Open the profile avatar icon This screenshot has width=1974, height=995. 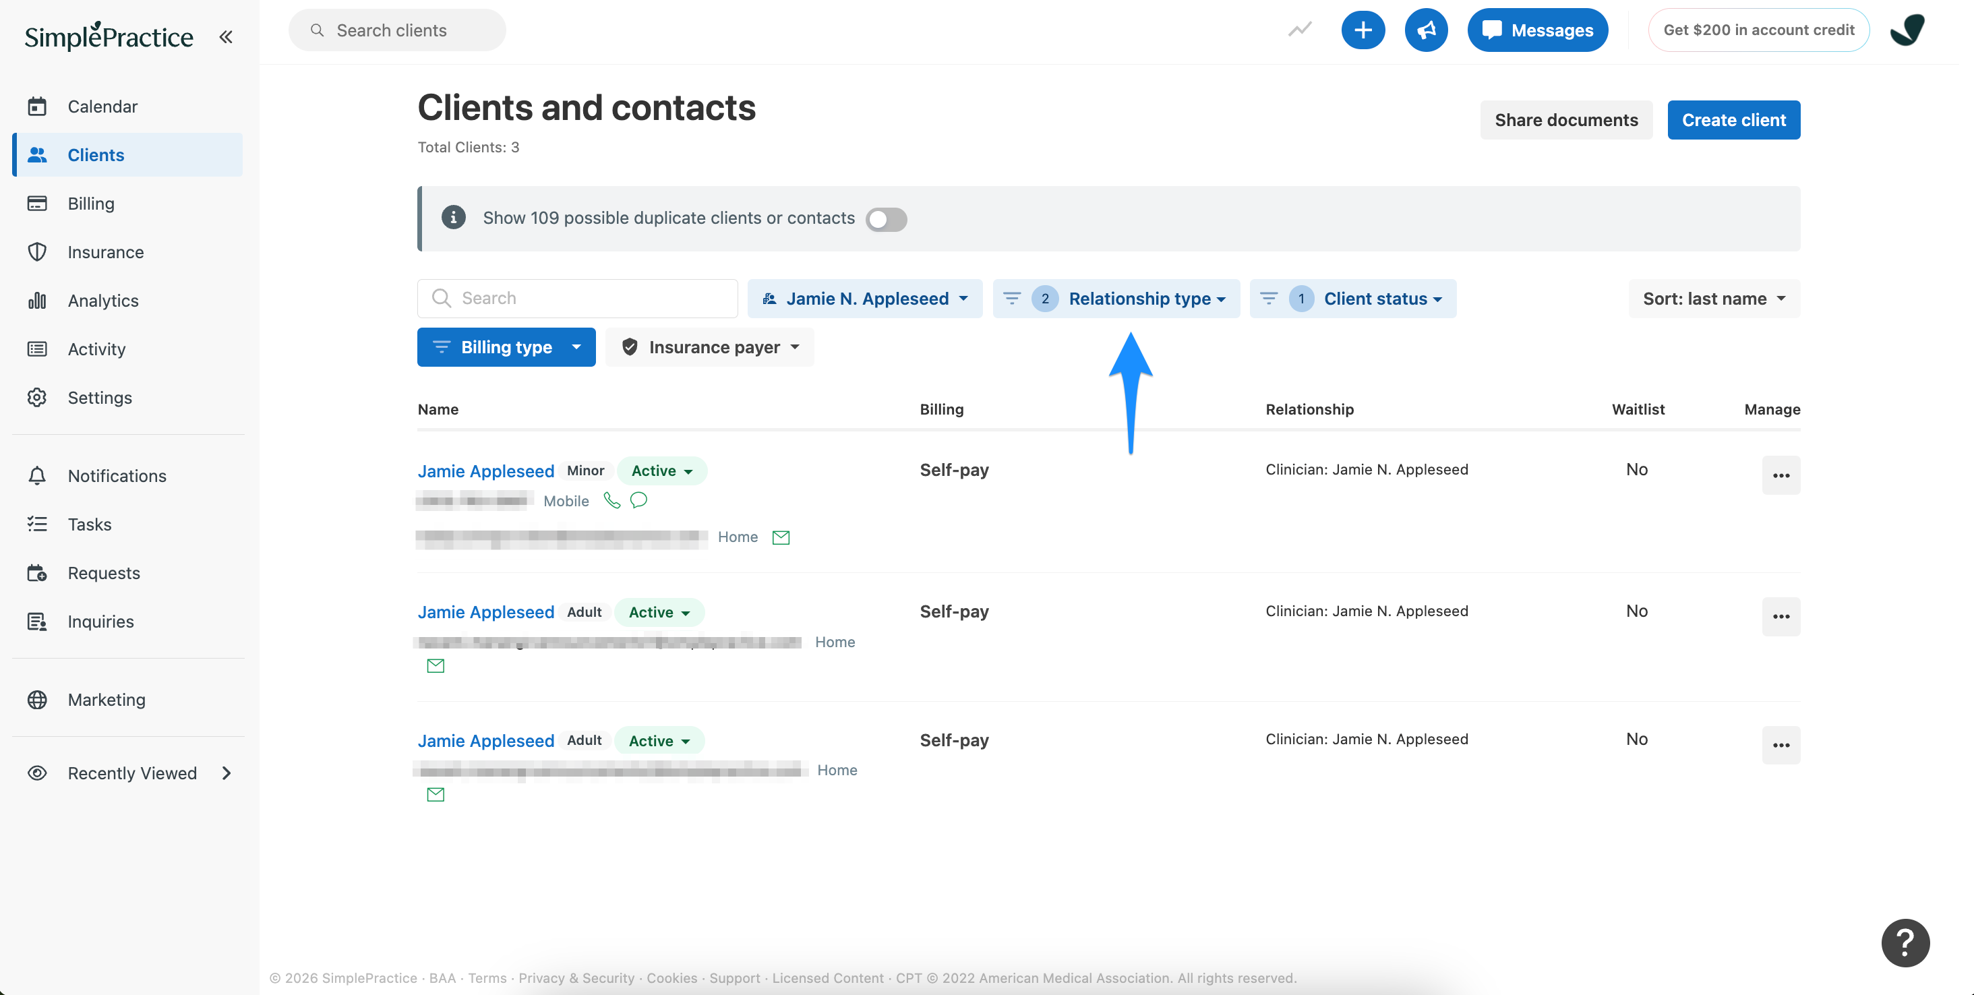(1907, 30)
